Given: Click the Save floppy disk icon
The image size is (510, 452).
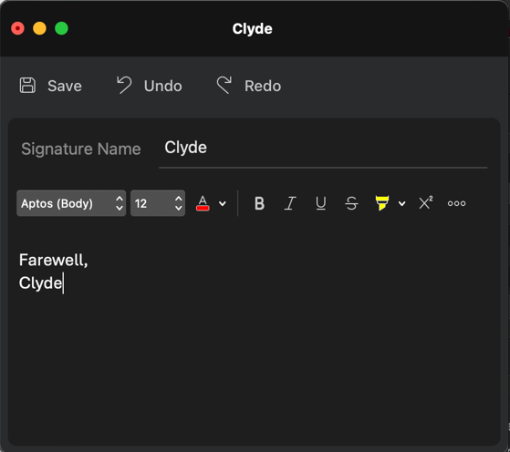Looking at the screenshot, I should pos(27,86).
